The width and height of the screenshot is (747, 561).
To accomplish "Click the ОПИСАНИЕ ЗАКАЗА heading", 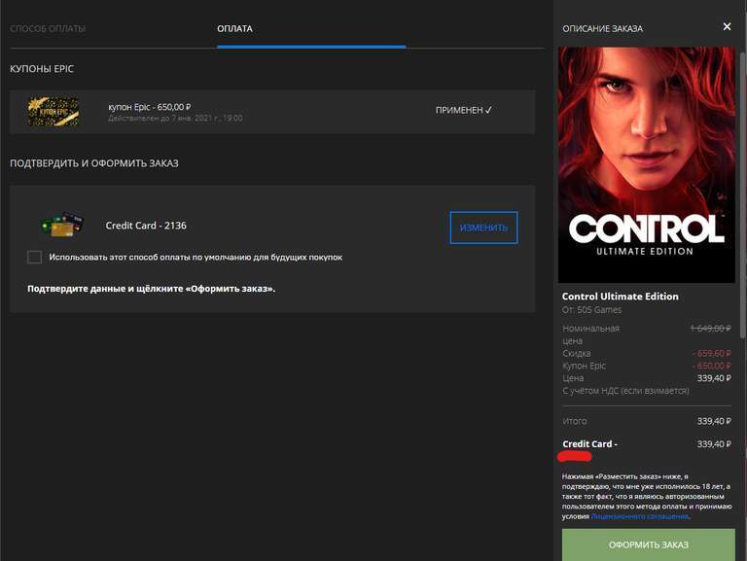I will point(602,29).
